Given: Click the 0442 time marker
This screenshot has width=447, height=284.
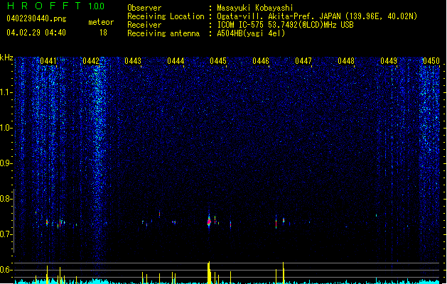Looking at the screenshot, I should pos(91,61).
